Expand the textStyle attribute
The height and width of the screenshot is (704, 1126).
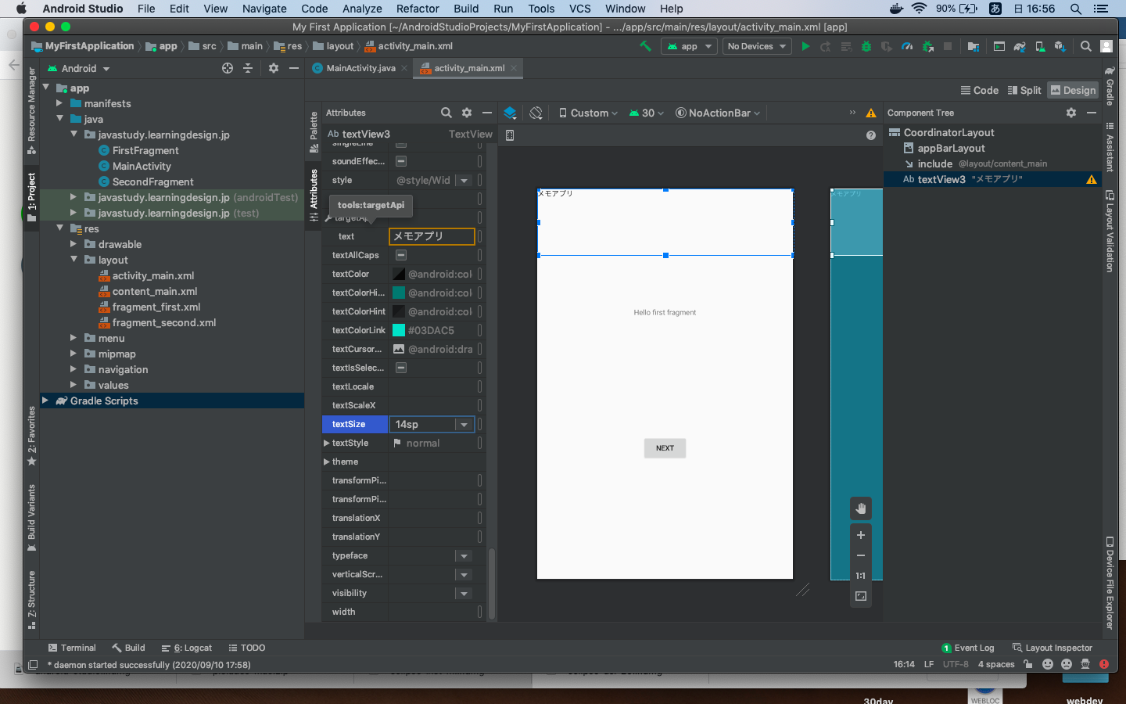tap(327, 443)
